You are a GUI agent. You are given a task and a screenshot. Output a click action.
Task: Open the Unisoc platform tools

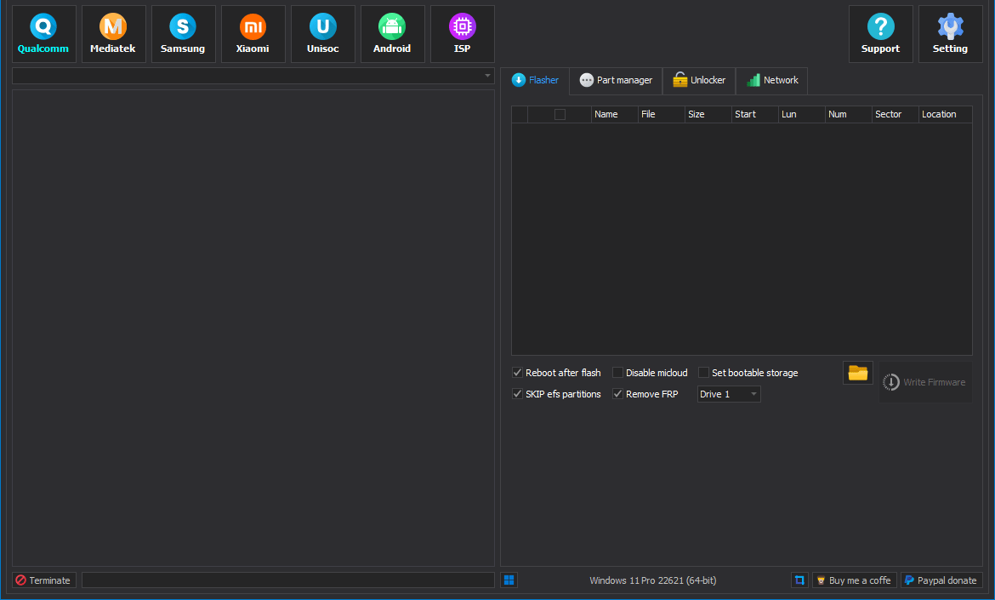pos(322,33)
